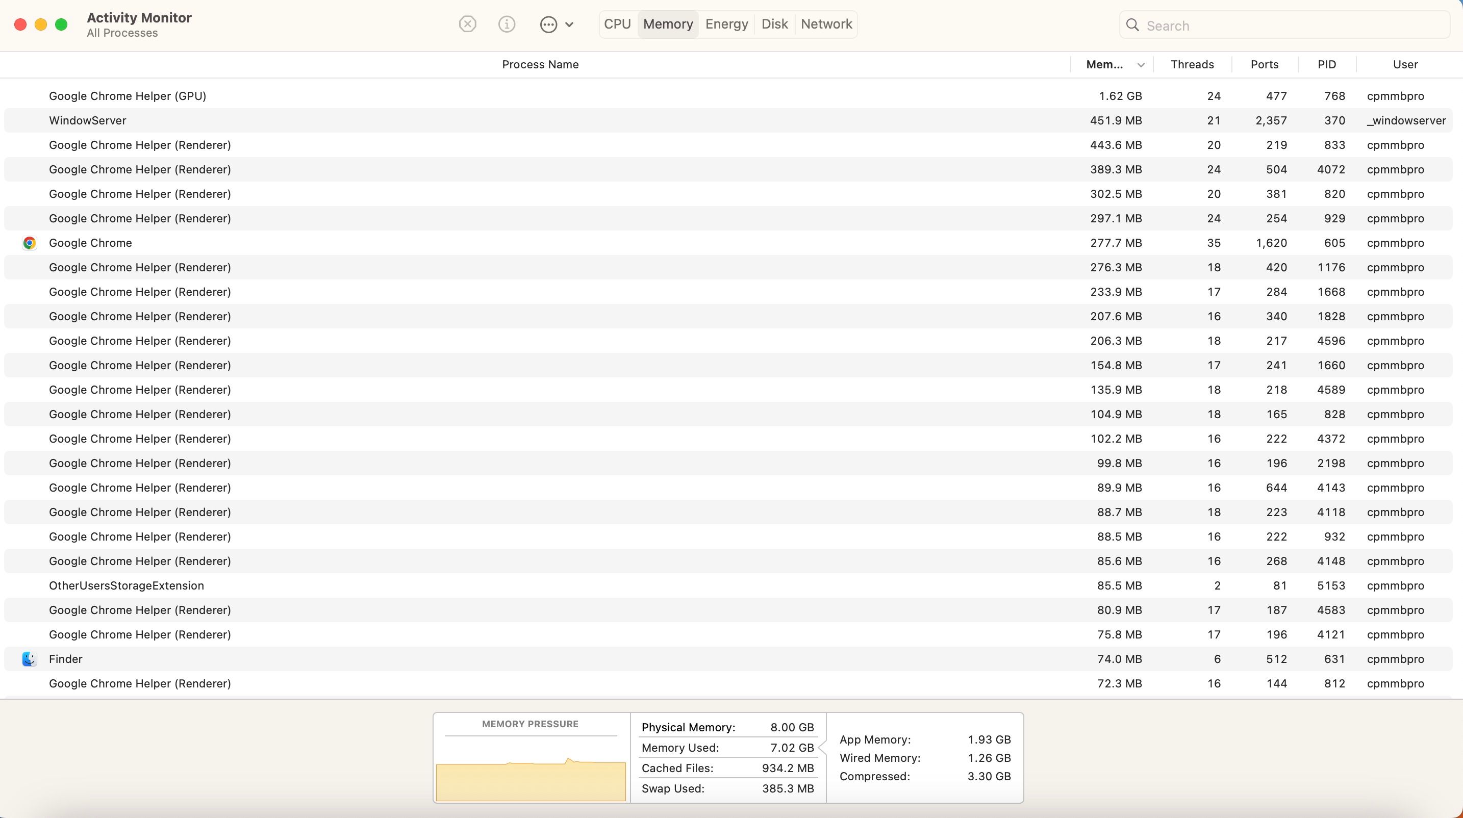Viewport: 1463px width, 818px height.
Task: Click the Finder app icon in list
Action: click(30, 659)
